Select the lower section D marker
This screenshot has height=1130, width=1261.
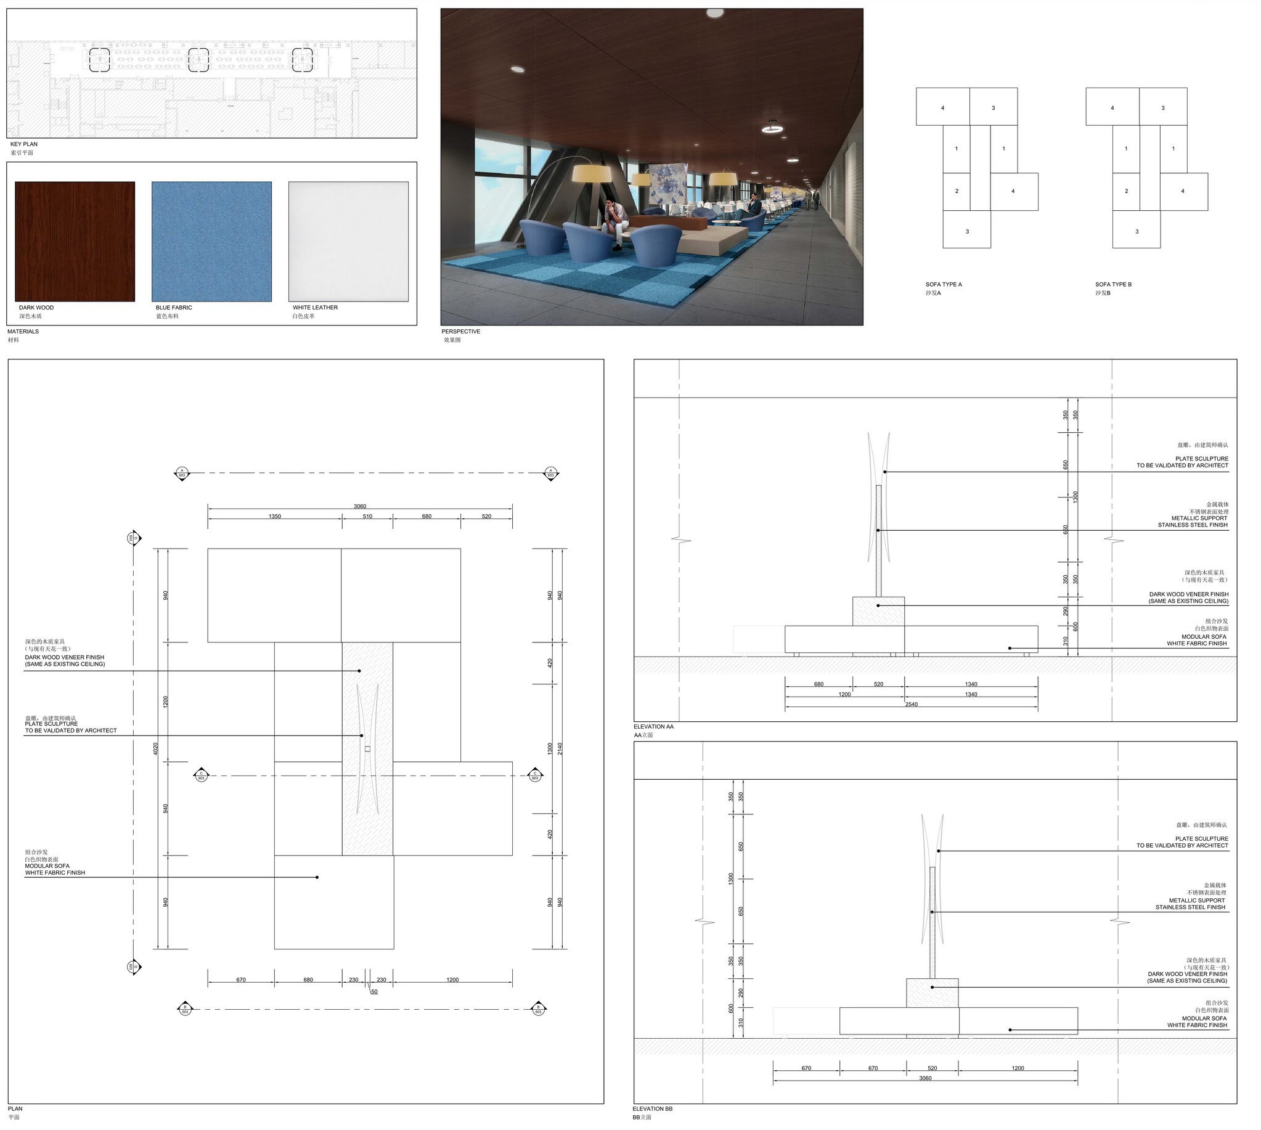click(133, 967)
